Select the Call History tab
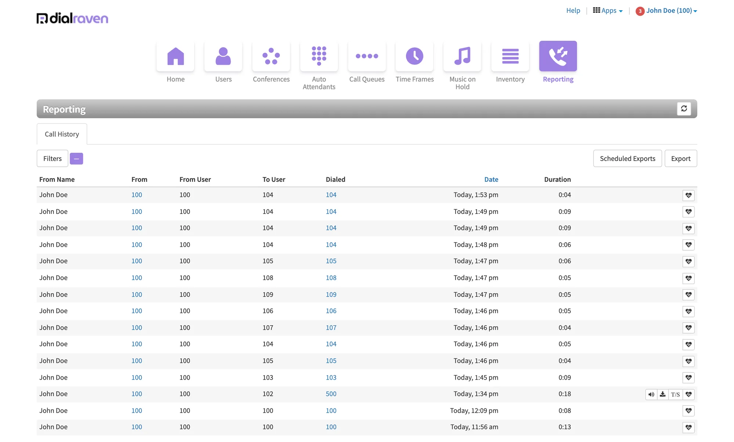The image size is (734, 442). pos(62,134)
